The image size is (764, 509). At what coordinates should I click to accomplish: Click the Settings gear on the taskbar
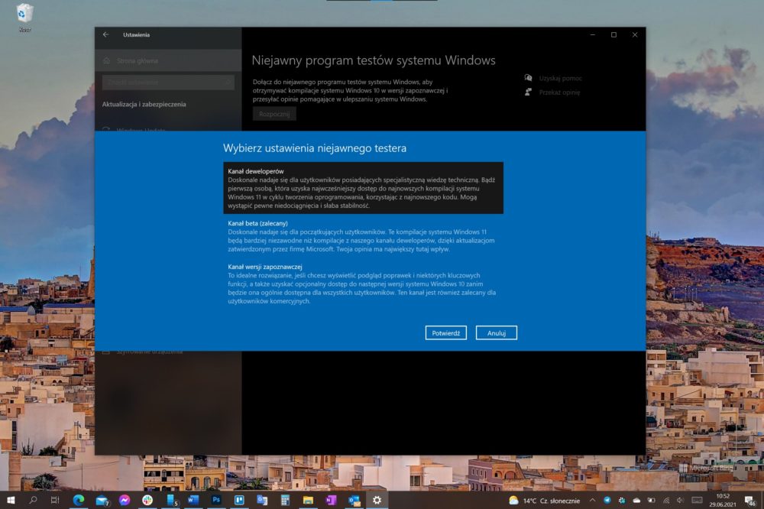click(x=377, y=500)
